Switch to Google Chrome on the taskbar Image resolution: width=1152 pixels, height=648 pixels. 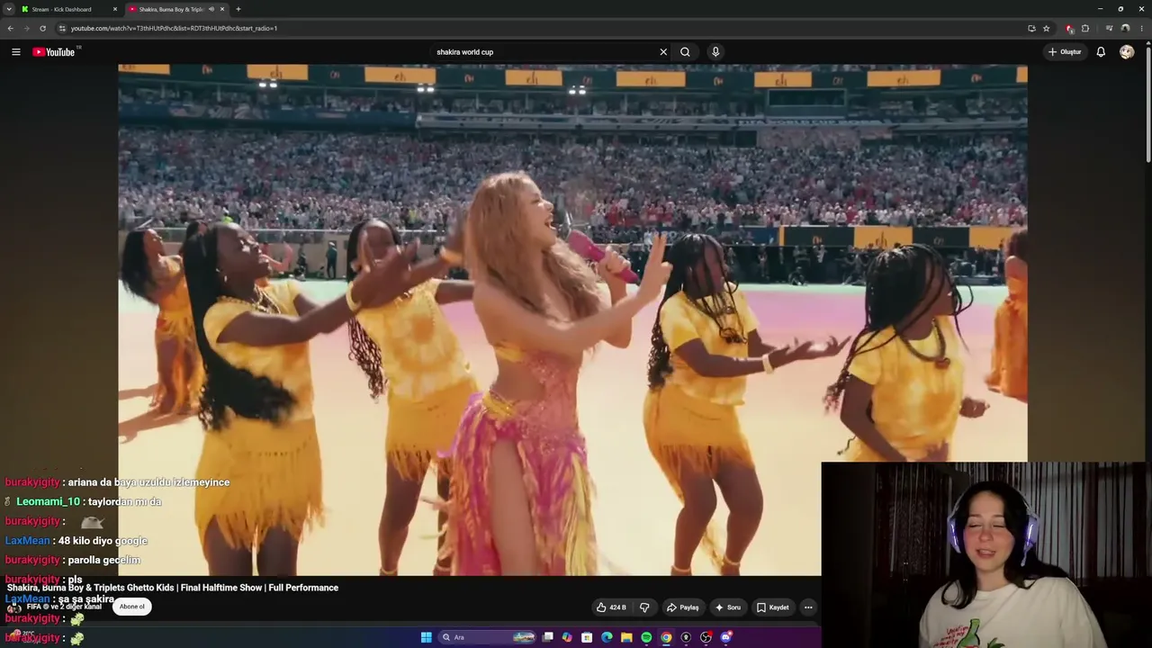[x=666, y=637]
